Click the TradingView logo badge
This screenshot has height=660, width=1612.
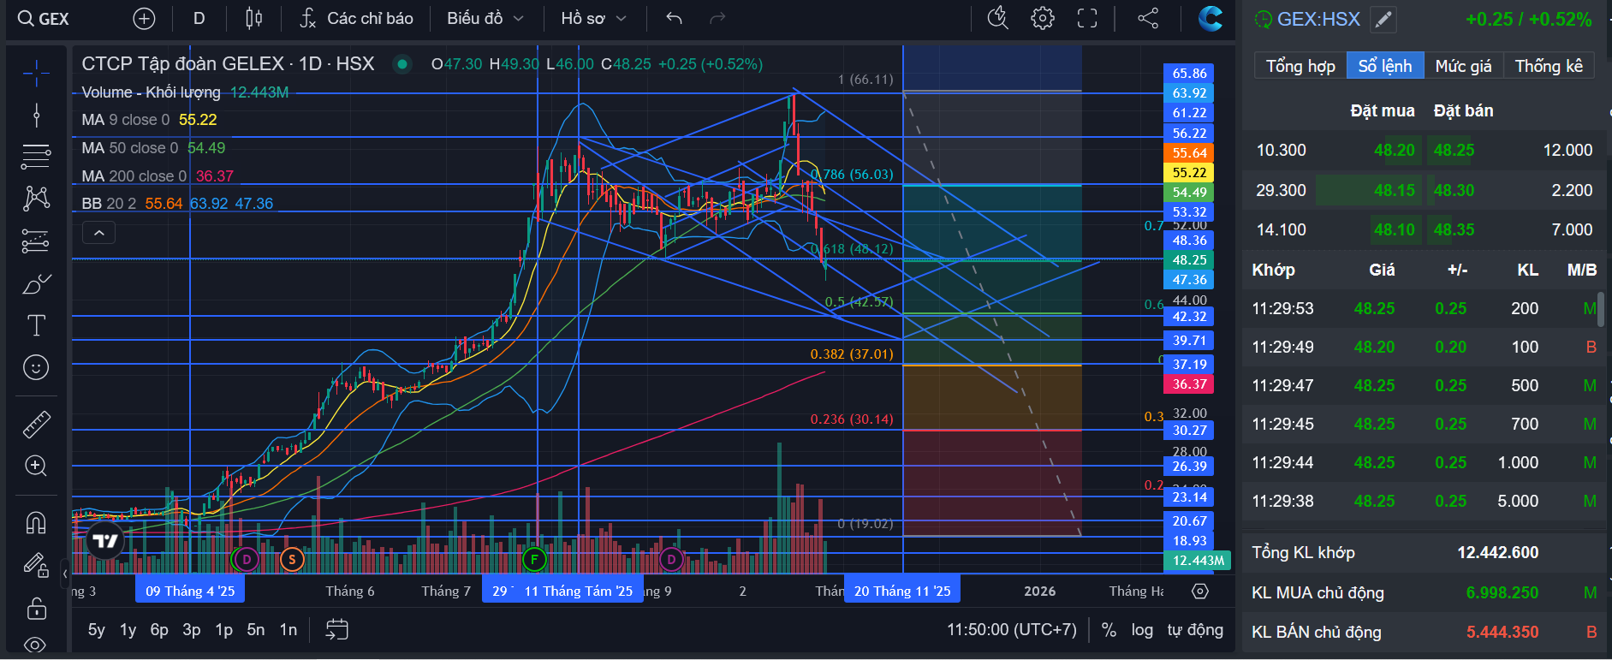coord(105,541)
